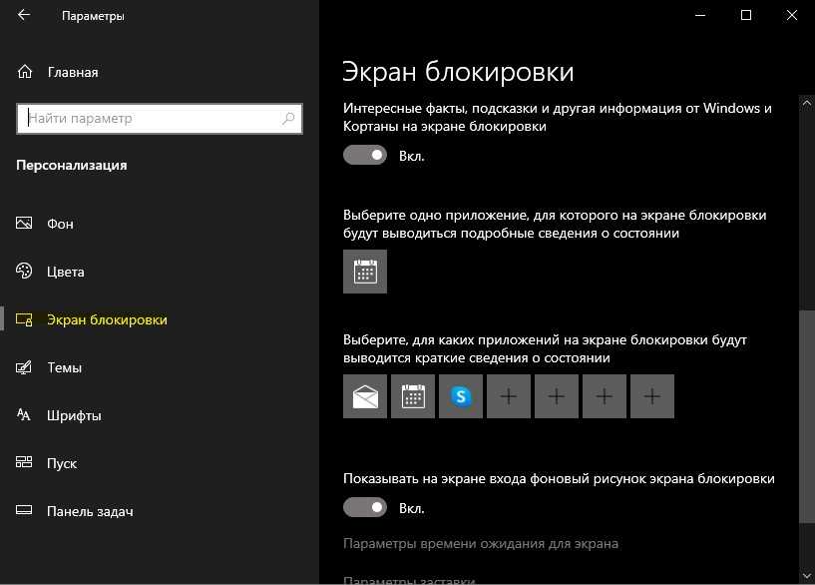The height and width of the screenshot is (585, 815).
Task: Open the Фон settings section
Action: point(60,225)
